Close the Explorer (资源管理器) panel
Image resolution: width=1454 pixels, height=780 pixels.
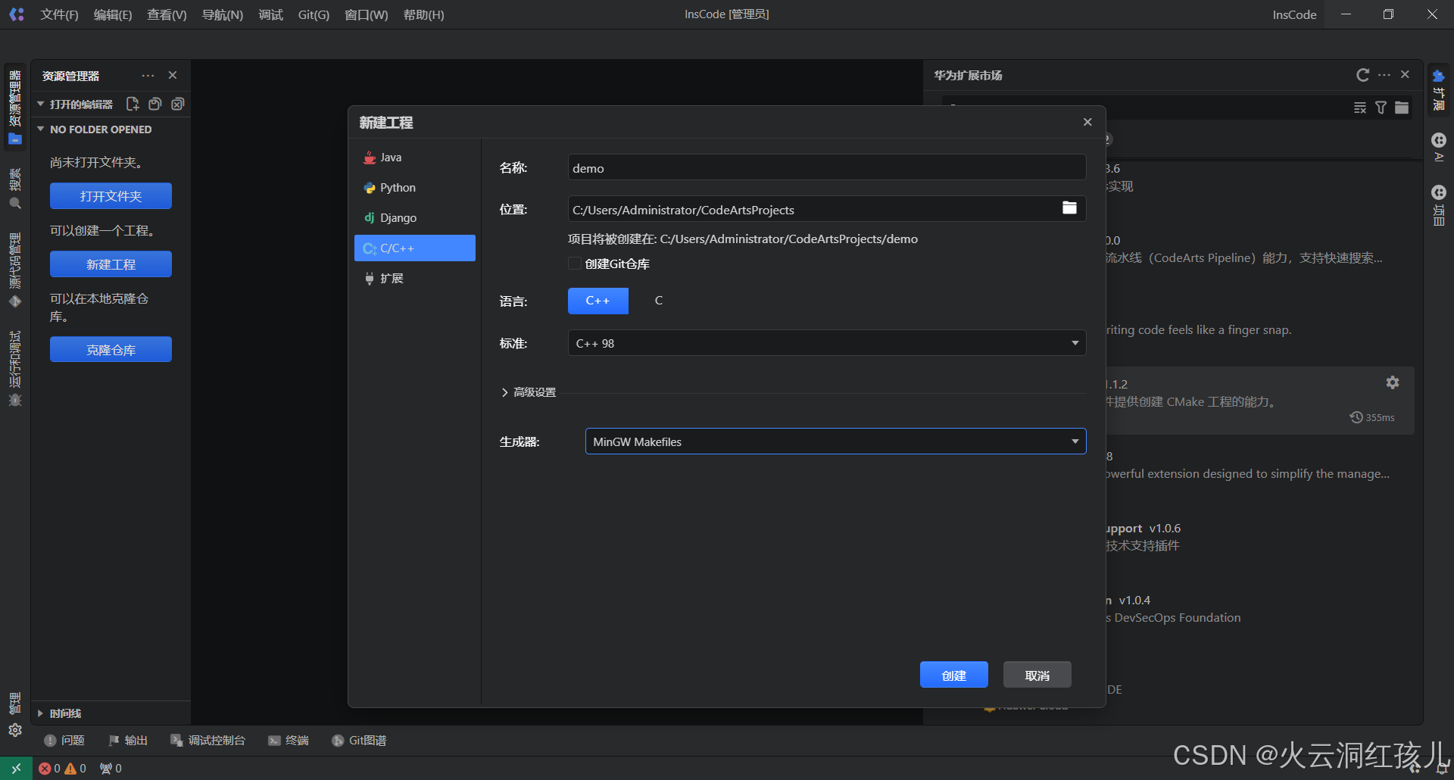pyautogui.click(x=173, y=75)
